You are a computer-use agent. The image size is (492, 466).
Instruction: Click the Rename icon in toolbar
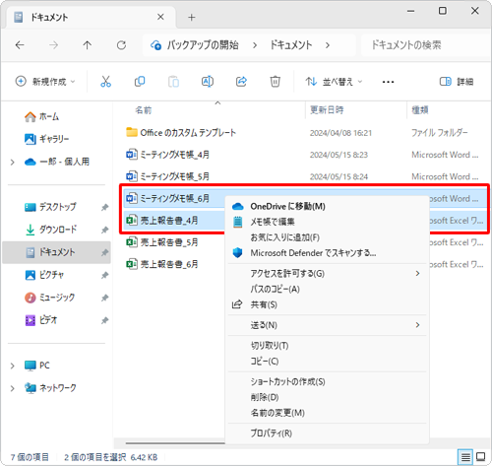[208, 82]
